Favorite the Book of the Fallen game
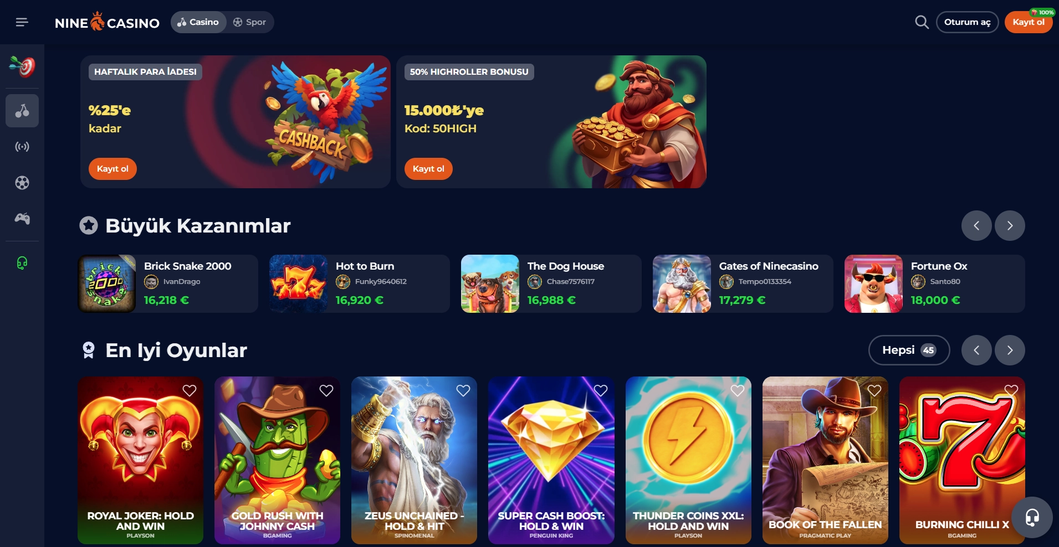The height and width of the screenshot is (547, 1059). pyautogui.click(x=874, y=390)
